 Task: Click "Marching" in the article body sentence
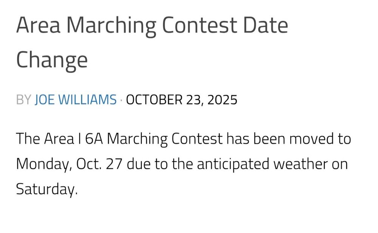point(137,139)
